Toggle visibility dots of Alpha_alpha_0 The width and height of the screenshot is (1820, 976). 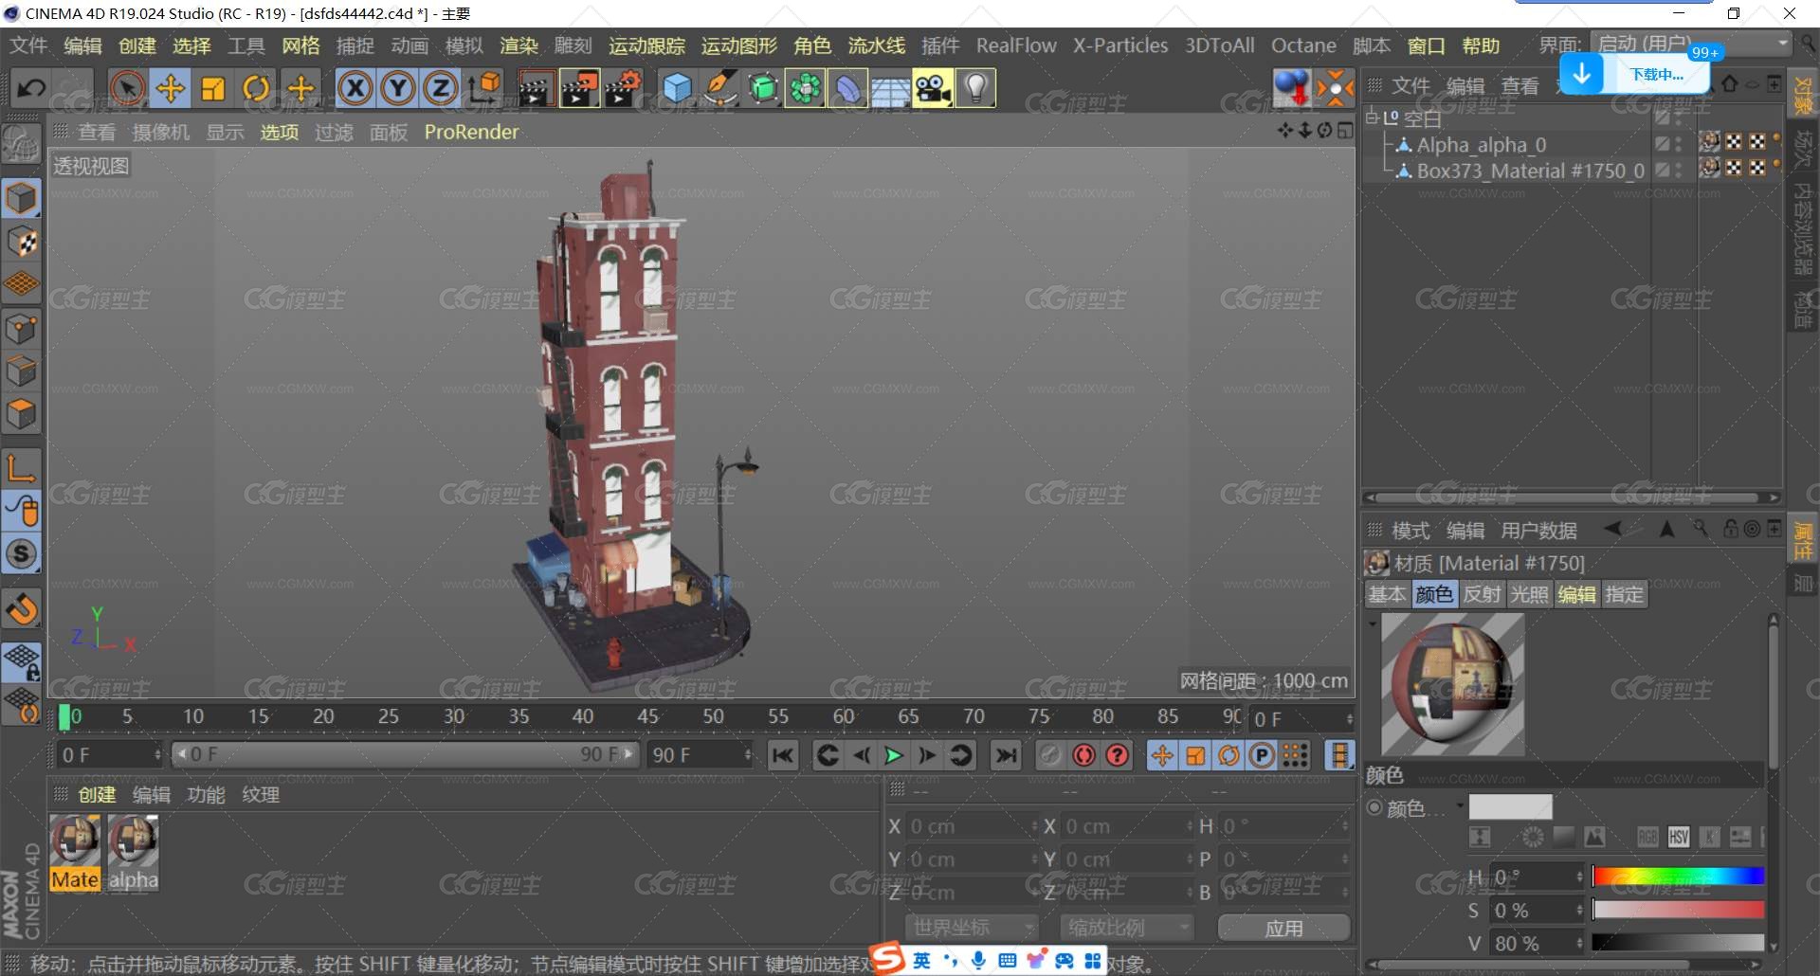tap(1679, 144)
